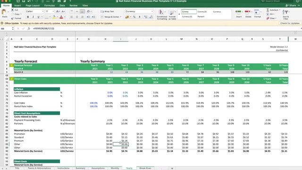Viewport: 302px width, 170px height.
Task: Toggle Italic formatting
Action: (33, 17)
